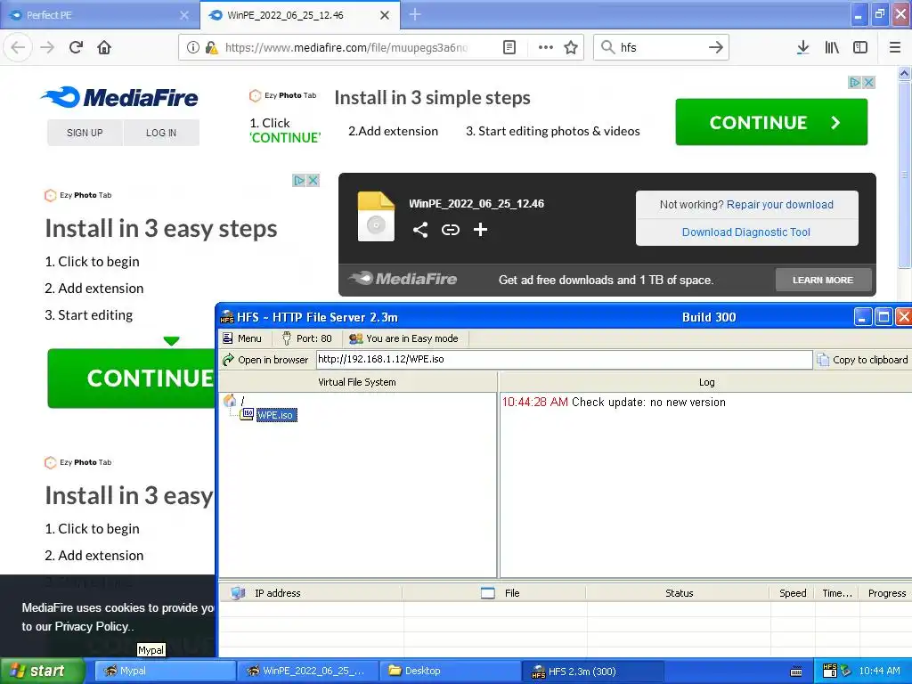This screenshot has height=684, width=912.
Task: Click the AdChoices icon on left ad
Action: click(x=299, y=180)
